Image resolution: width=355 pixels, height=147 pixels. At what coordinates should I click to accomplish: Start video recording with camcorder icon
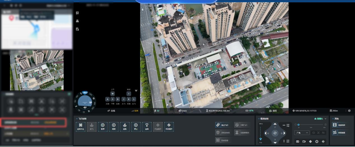tap(304, 141)
